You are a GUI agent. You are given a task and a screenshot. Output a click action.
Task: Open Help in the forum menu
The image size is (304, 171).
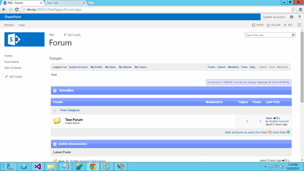coord(252,67)
